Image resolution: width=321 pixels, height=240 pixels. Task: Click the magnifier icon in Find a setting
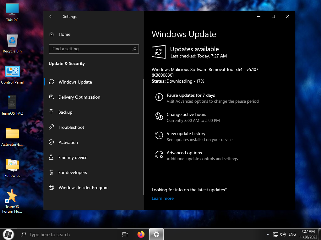(134, 49)
